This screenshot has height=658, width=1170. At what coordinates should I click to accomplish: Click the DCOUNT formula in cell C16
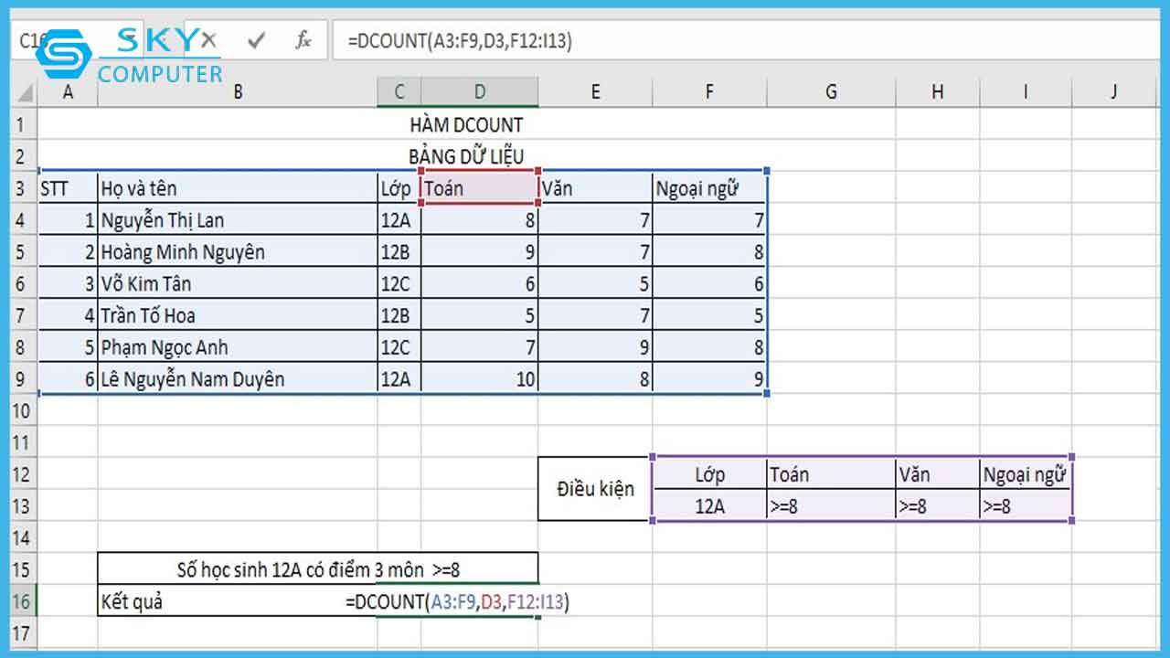[x=457, y=602]
